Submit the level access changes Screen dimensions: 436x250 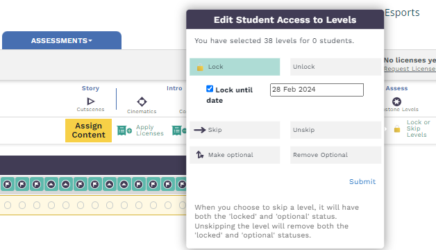(x=362, y=181)
